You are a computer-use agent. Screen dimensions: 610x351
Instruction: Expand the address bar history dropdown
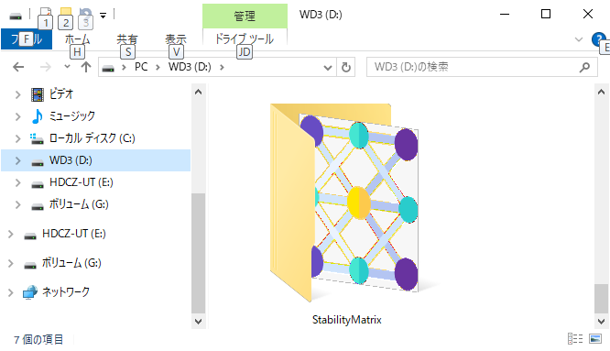pos(328,68)
